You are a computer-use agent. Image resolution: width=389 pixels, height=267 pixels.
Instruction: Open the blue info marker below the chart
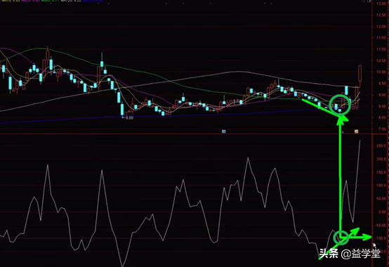tap(223, 131)
